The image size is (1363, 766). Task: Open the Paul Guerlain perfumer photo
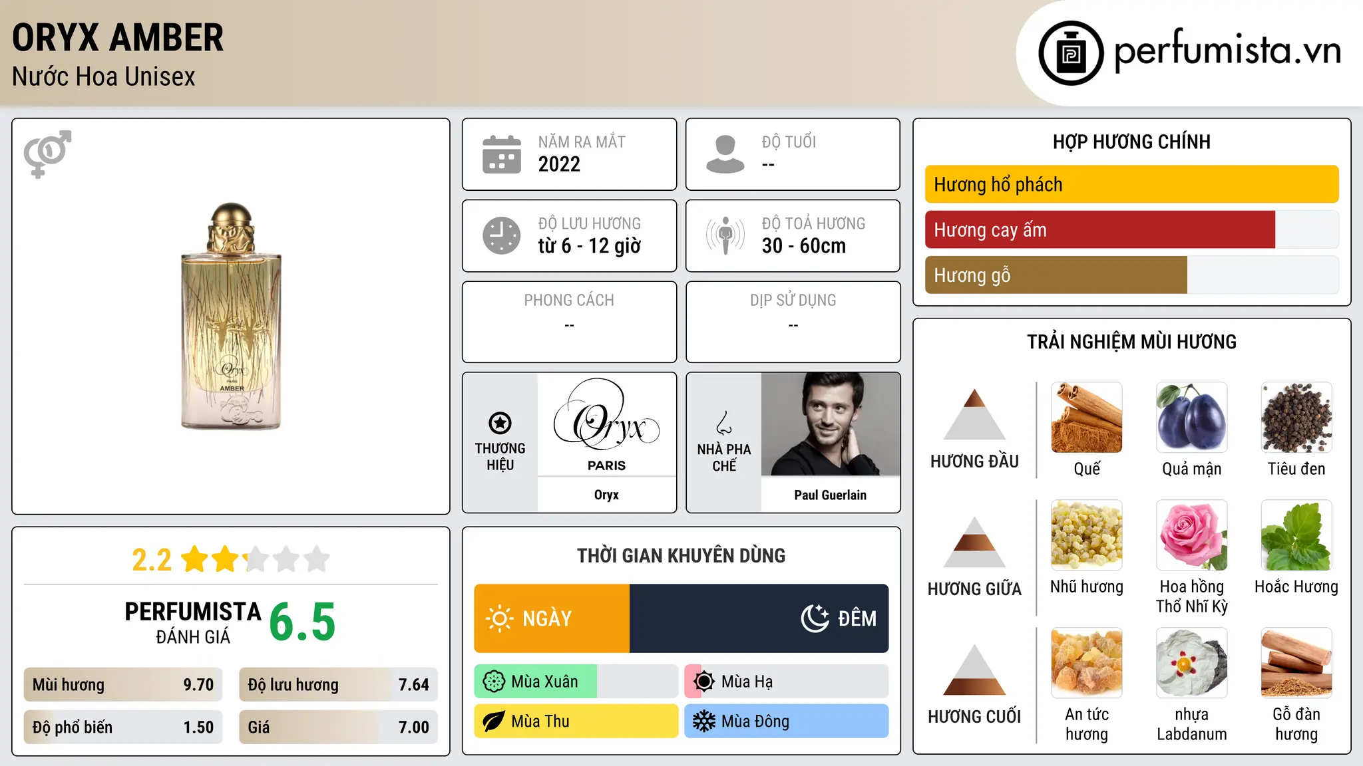pyautogui.click(x=831, y=424)
